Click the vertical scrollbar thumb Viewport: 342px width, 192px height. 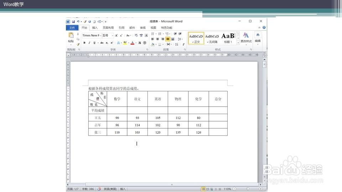[264, 64]
